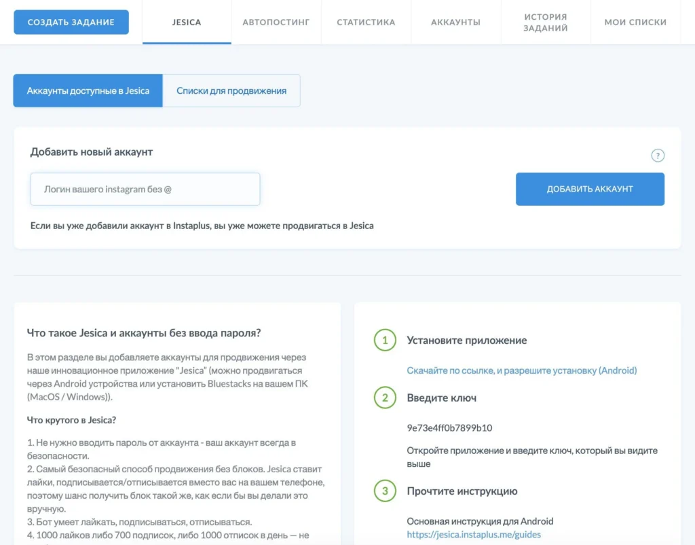Go to the АККАУНТЫ tab
695x545 pixels.
455,22
